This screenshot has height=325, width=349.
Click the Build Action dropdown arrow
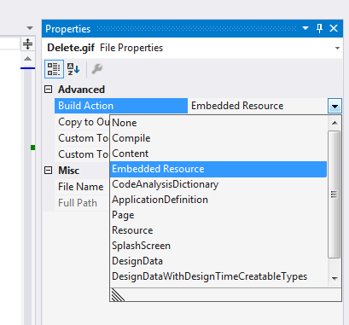tap(334, 107)
